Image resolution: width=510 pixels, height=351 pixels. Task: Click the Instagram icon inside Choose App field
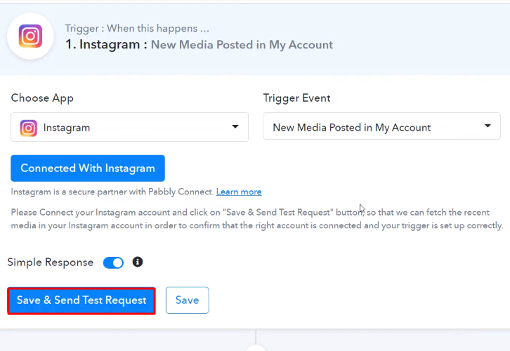click(x=29, y=128)
